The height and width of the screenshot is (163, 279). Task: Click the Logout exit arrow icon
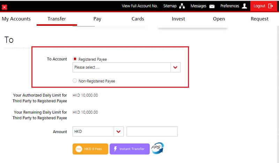click(x=271, y=6)
